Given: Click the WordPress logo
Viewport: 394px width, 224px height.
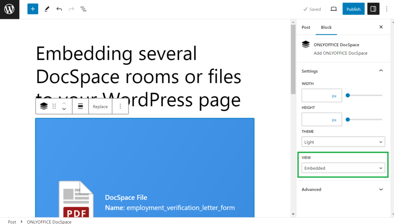Looking at the screenshot, I should click(9, 9).
